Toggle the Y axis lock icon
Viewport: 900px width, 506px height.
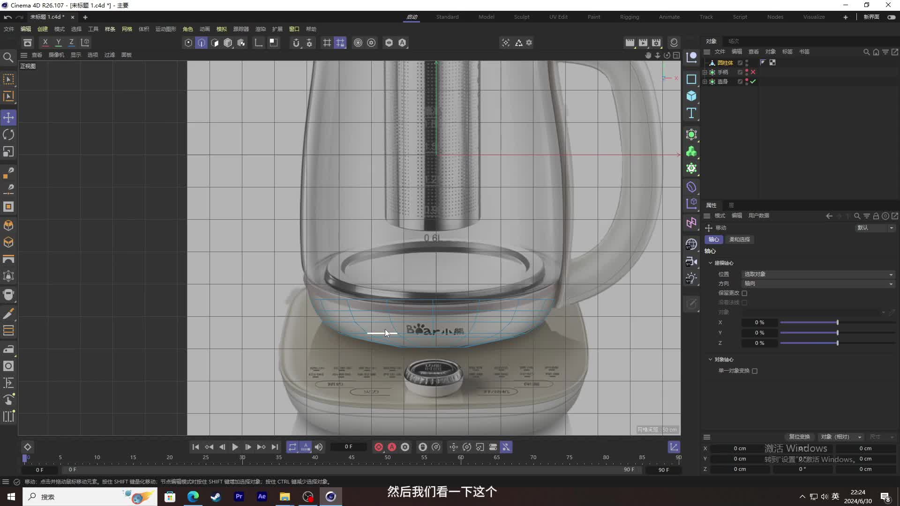click(58, 43)
